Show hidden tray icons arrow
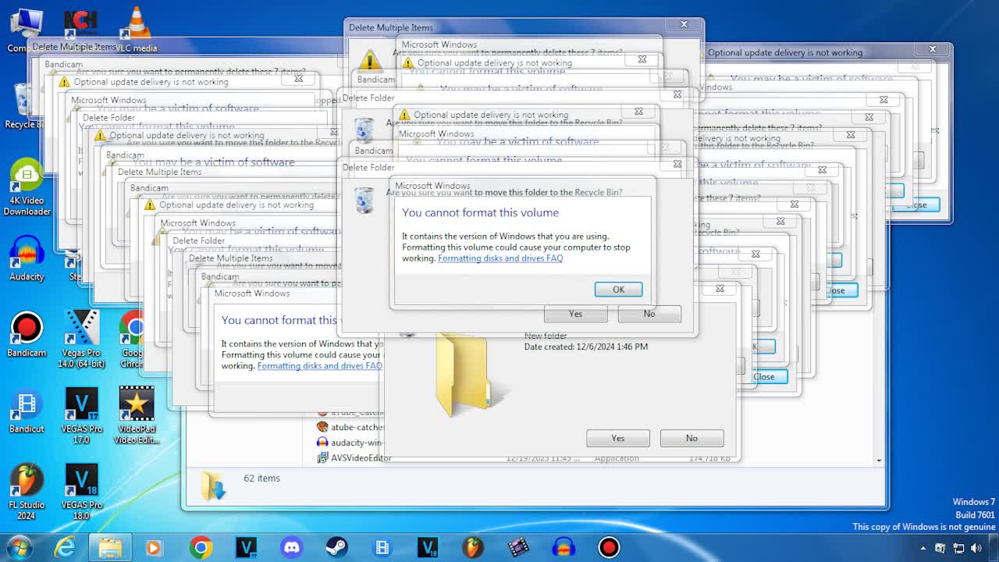Screen dimensions: 999x562 (923, 549)
